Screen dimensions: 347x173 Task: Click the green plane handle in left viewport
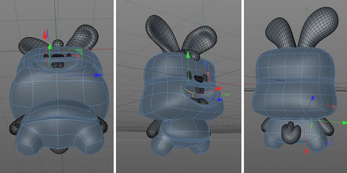coord(78,52)
